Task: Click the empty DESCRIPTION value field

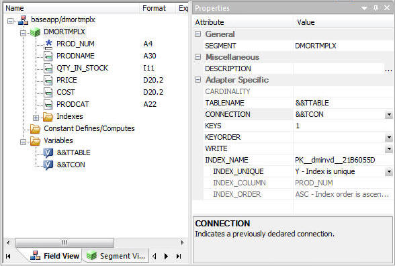Action: point(339,69)
